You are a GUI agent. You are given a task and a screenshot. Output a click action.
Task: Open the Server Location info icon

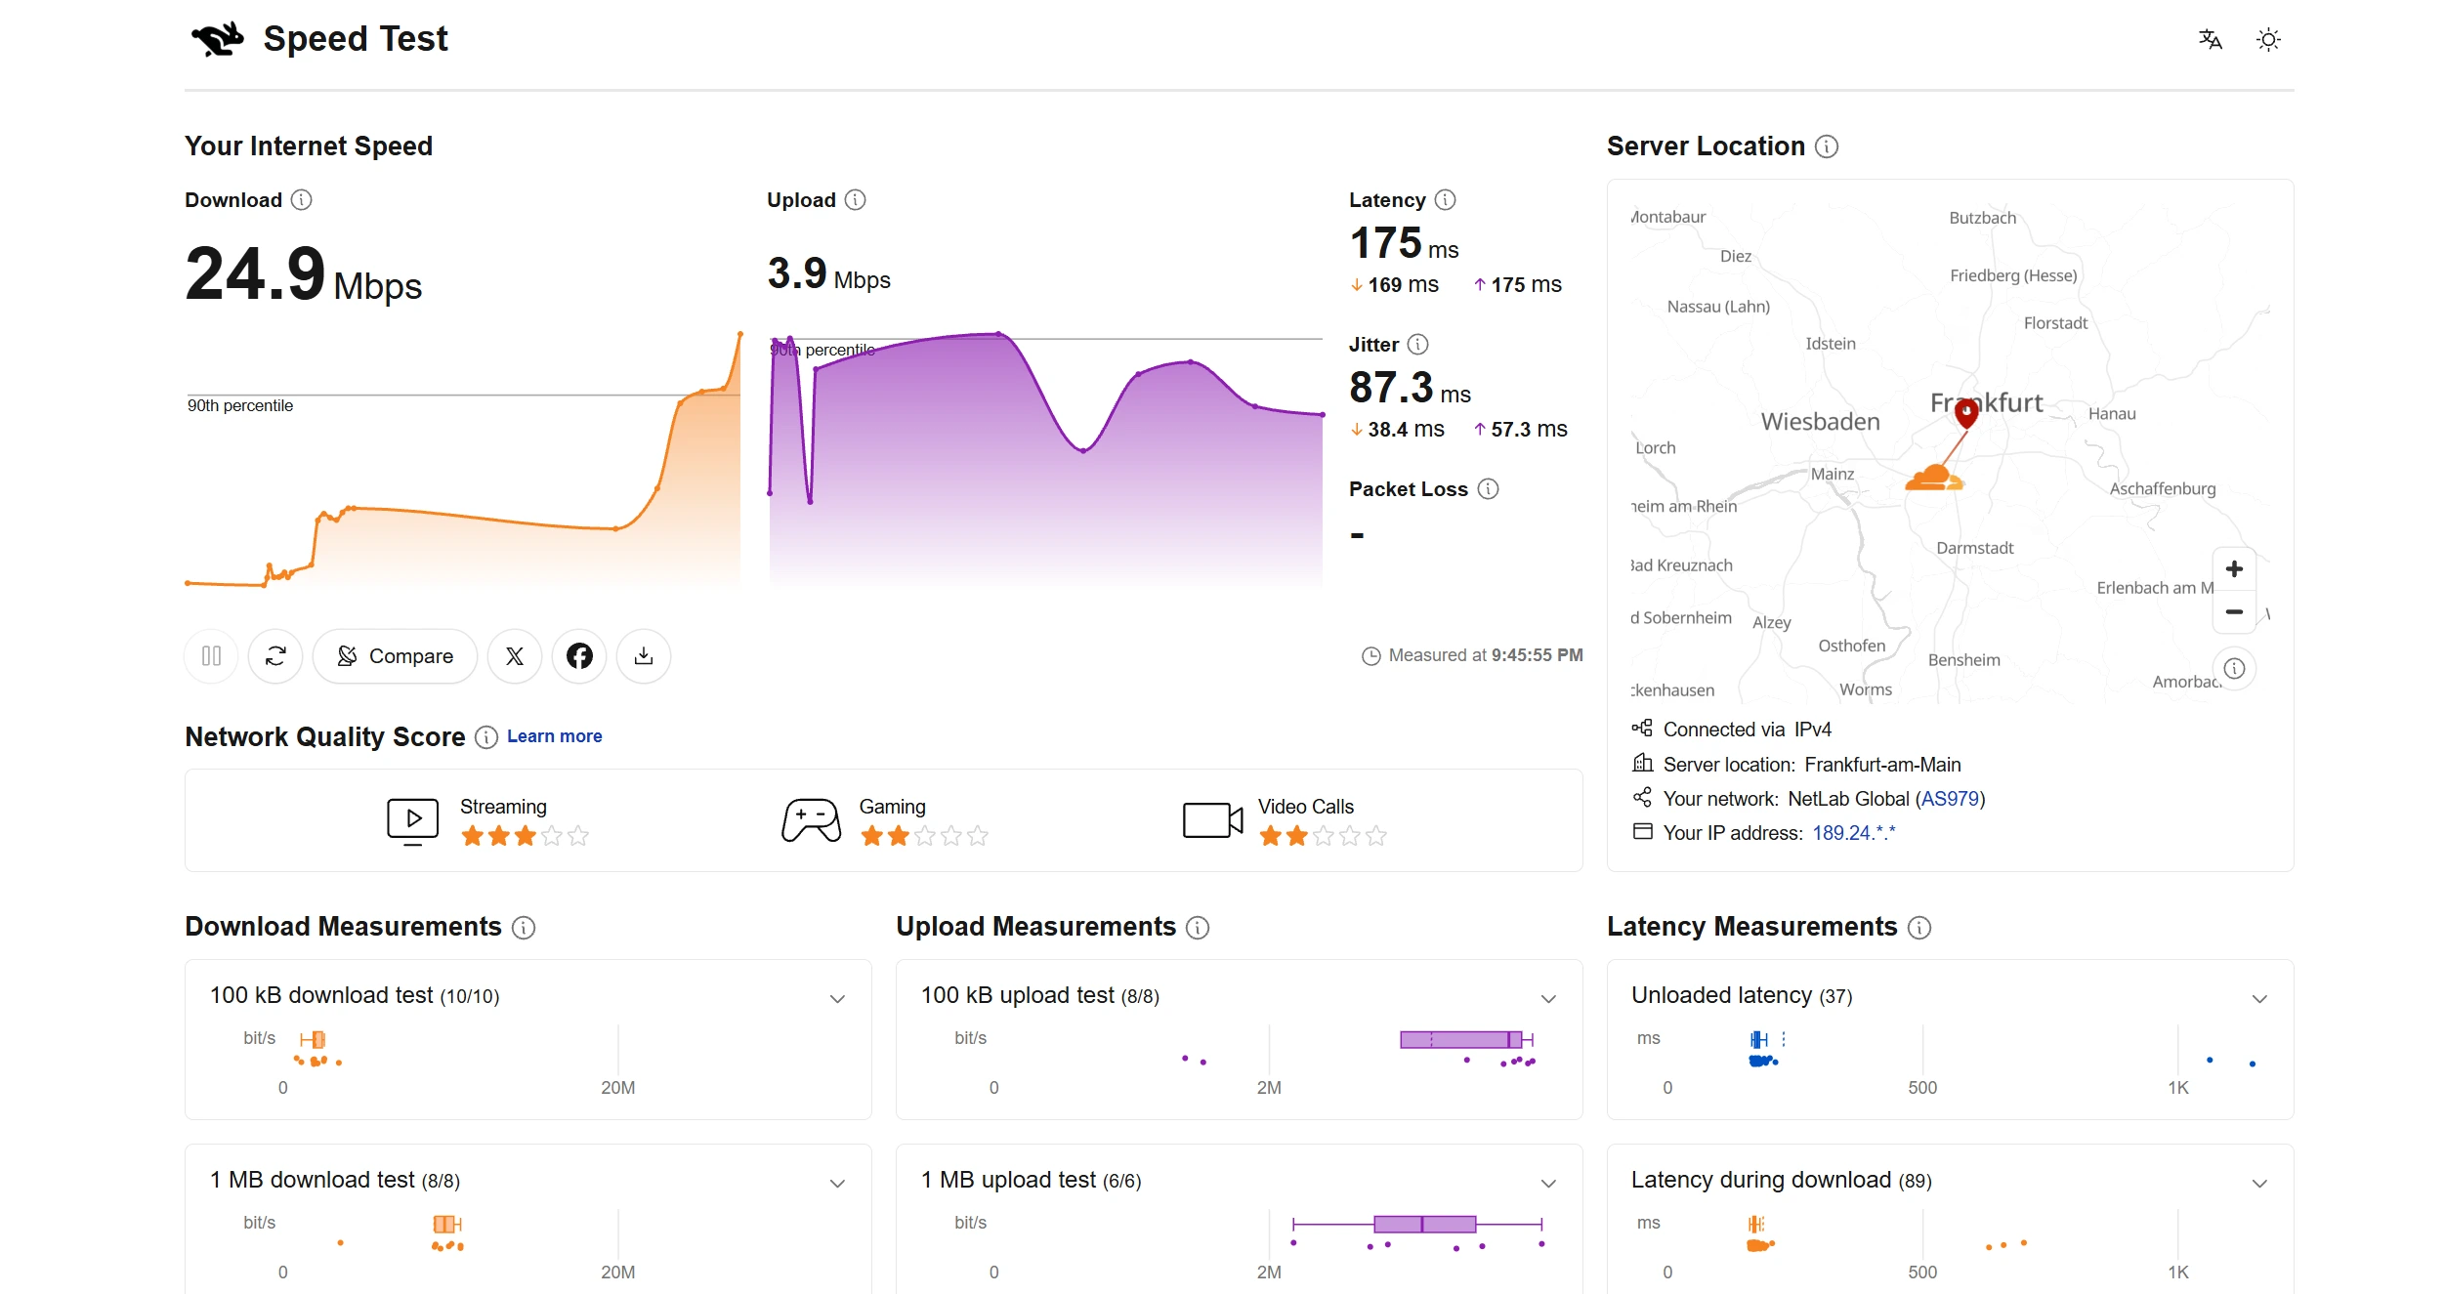(1827, 146)
